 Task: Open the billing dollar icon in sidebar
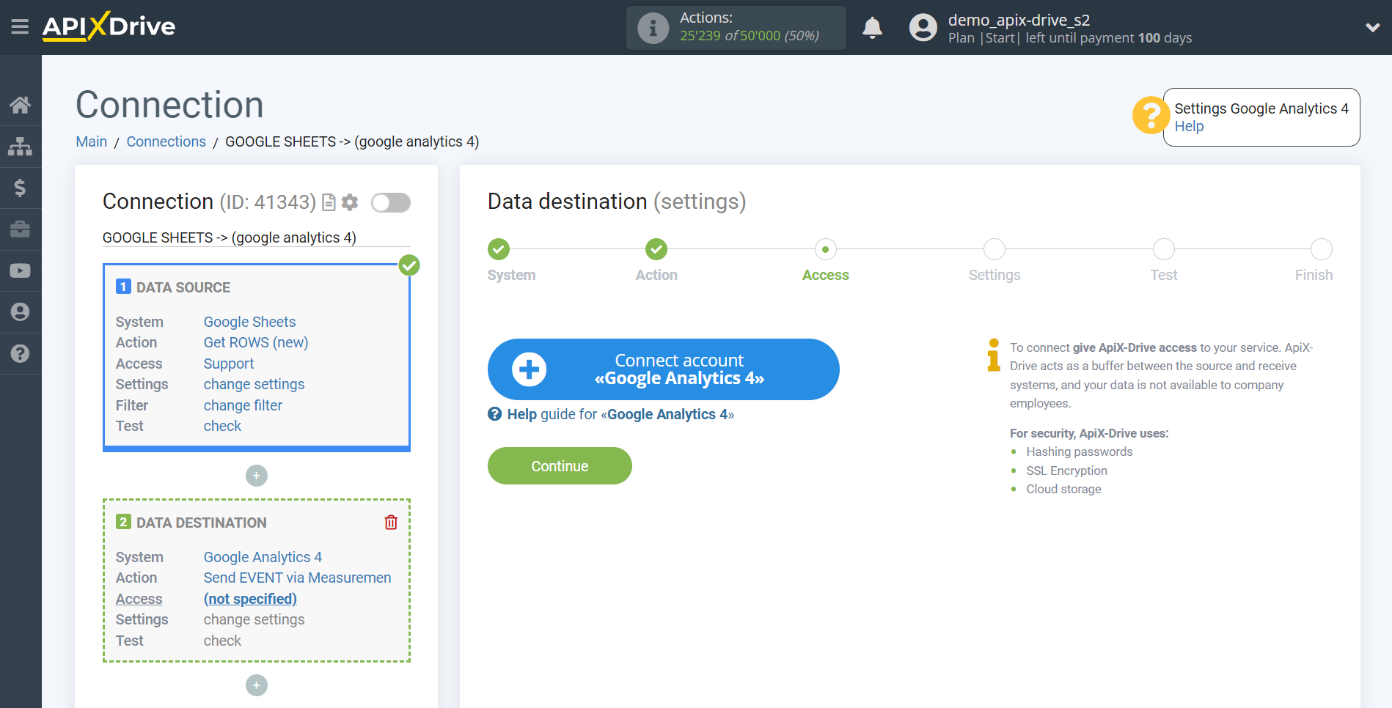[21, 188]
